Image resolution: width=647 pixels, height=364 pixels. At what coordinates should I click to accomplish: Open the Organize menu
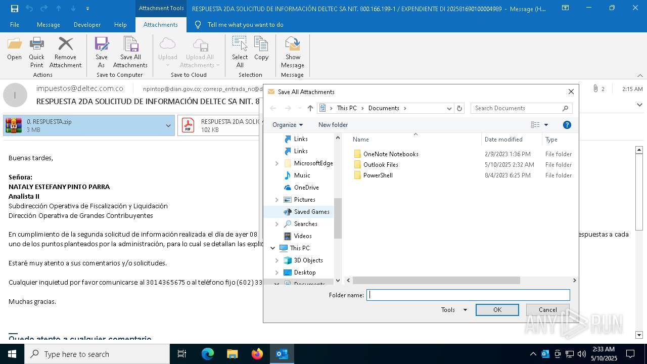pyautogui.click(x=288, y=125)
